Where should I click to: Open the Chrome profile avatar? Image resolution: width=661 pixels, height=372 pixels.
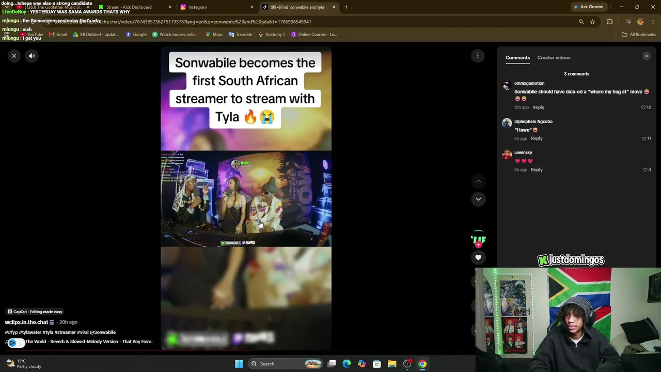pyautogui.click(x=640, y=22)
